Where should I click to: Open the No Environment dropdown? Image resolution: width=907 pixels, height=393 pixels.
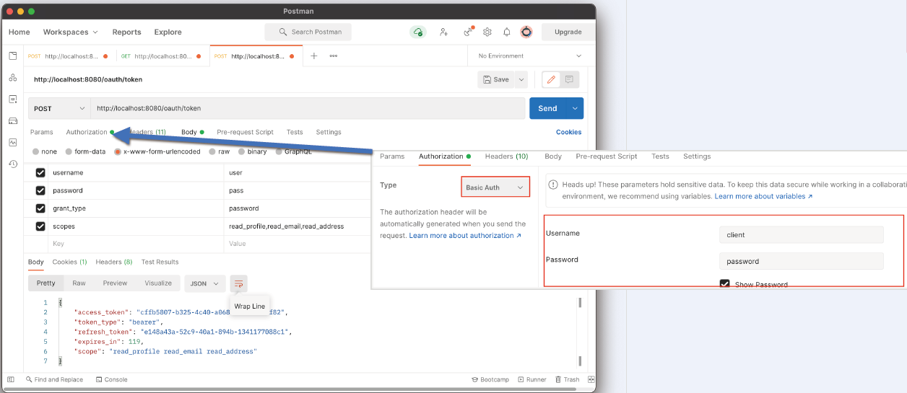click(529, 56)
